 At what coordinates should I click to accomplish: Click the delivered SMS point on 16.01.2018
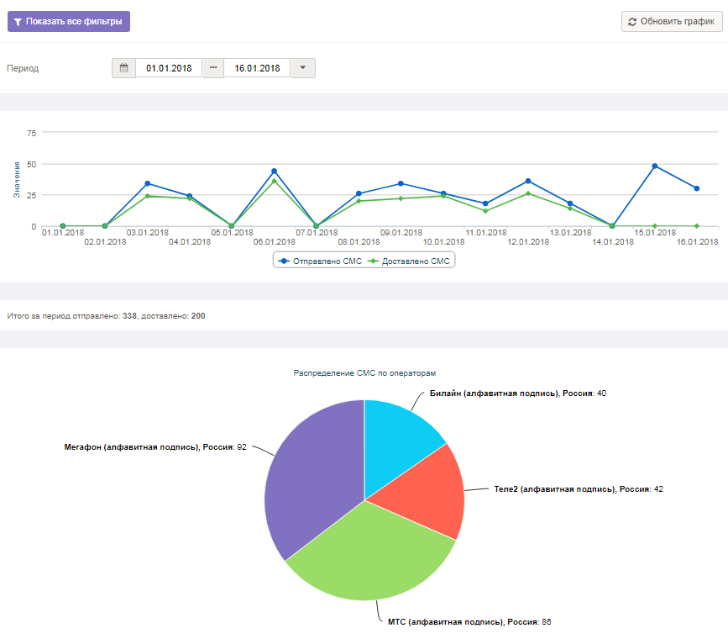click(x=697, y=226)
